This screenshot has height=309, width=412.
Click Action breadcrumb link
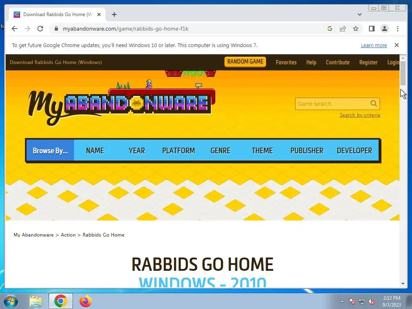click(68, 235)
